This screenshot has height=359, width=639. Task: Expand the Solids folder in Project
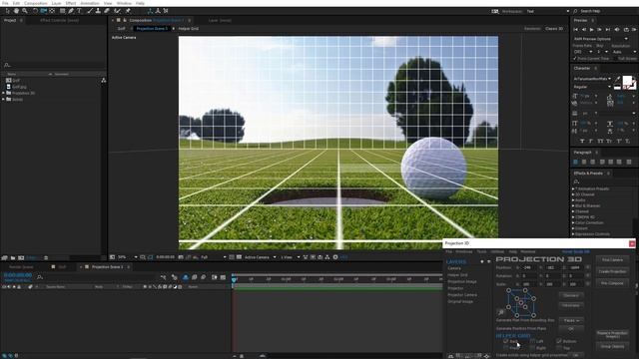4,100
